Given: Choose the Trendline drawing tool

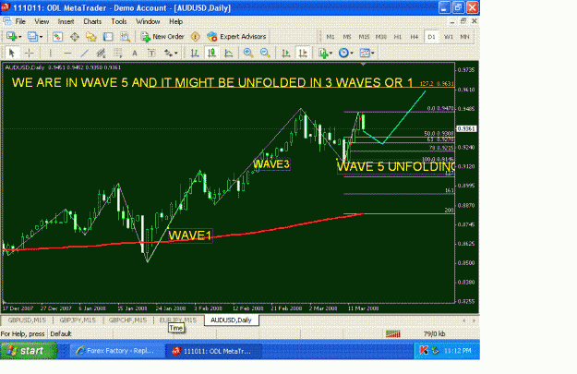Looking at the screenshot, I should tap(84, 53).
